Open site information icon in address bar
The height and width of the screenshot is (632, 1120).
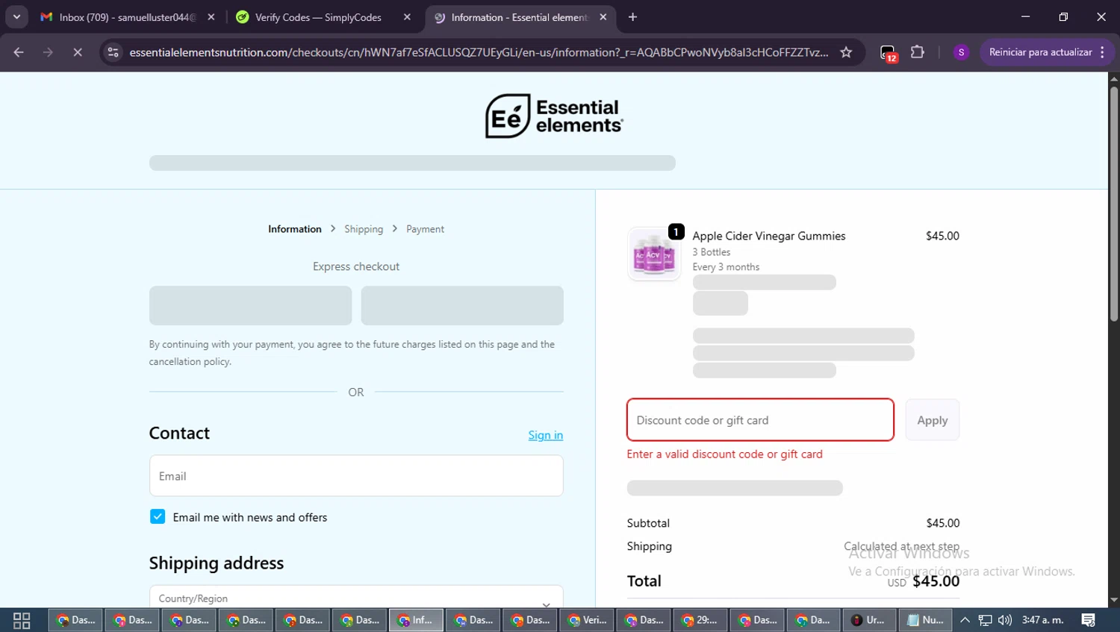coord(113,52)
